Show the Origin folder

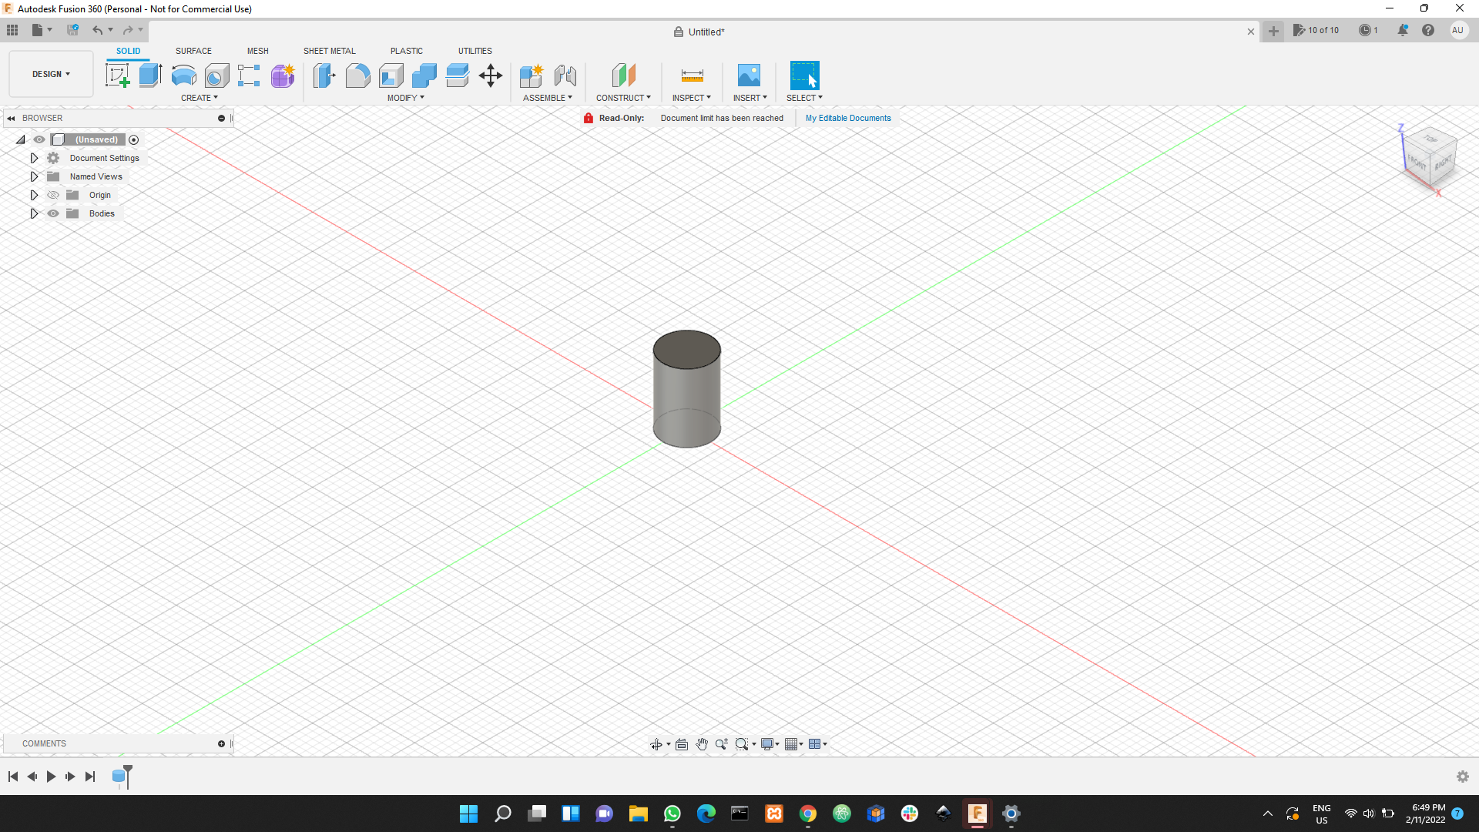[x=52, y=195]
